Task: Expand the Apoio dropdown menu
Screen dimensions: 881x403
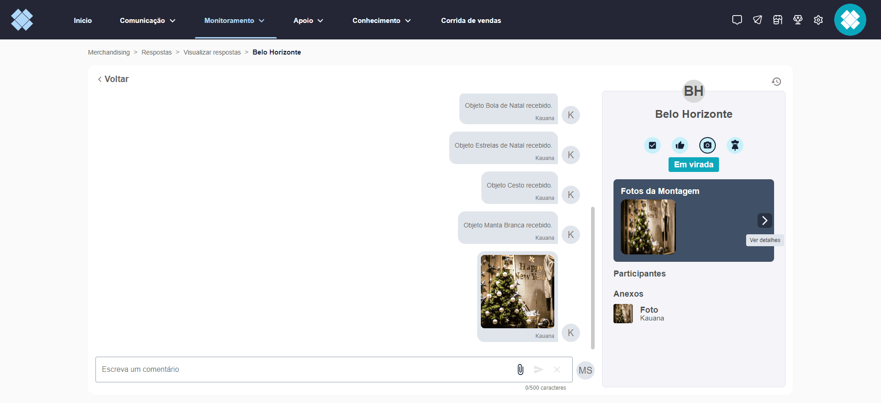Action: pyautogui.click(x=308, y=21)
